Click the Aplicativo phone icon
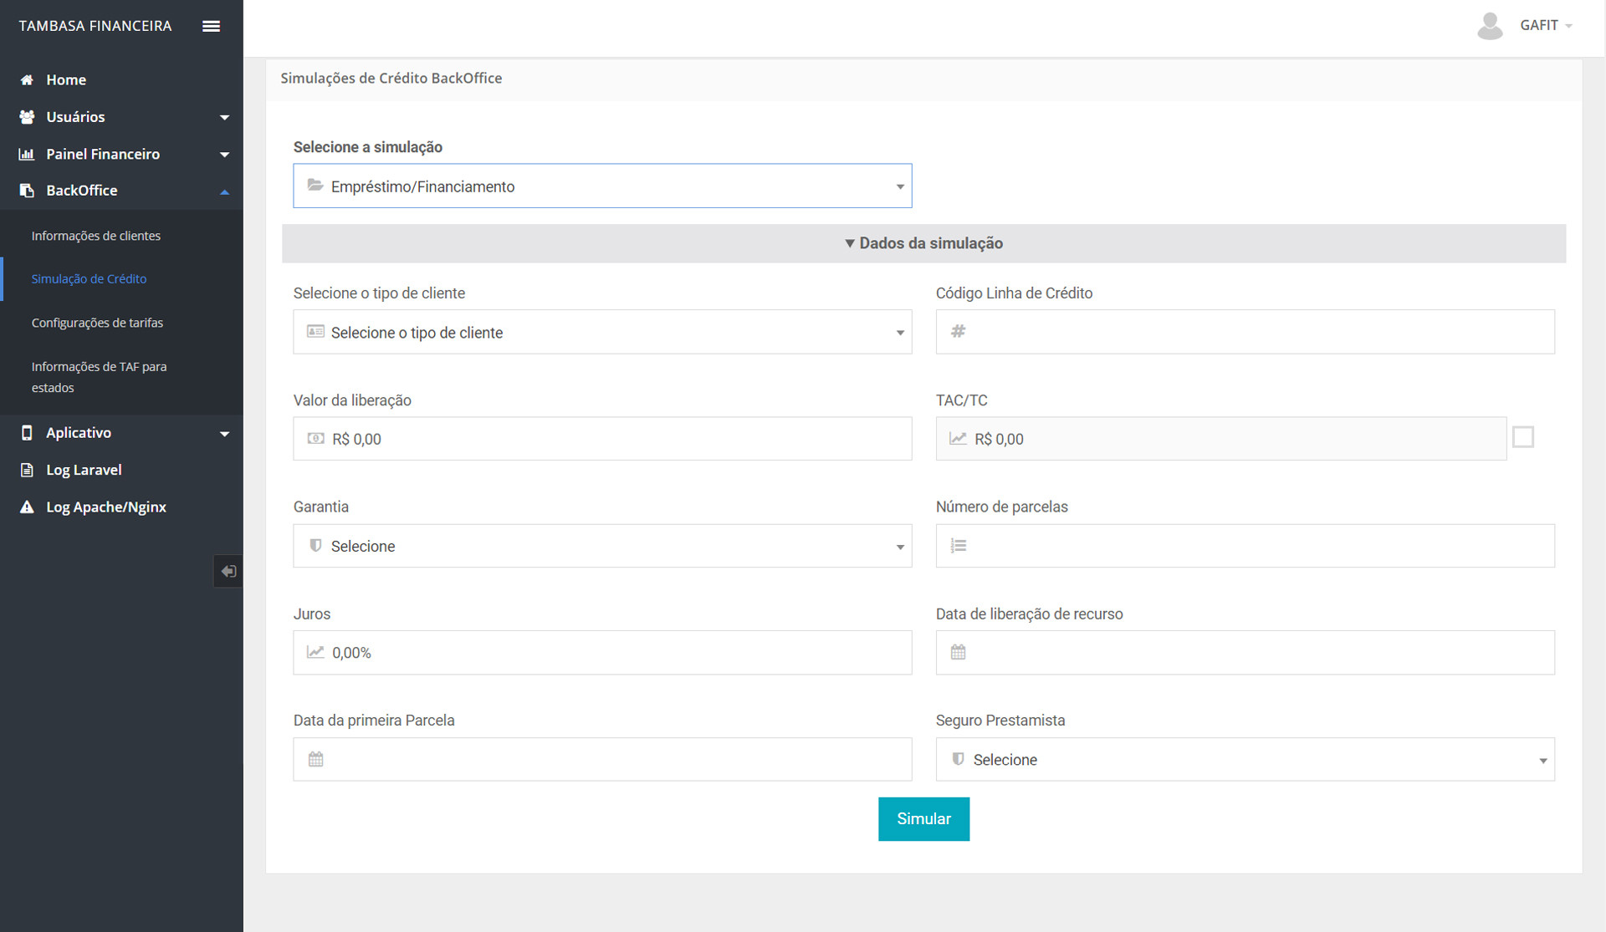1606x932 pixels. click(27, 433)
